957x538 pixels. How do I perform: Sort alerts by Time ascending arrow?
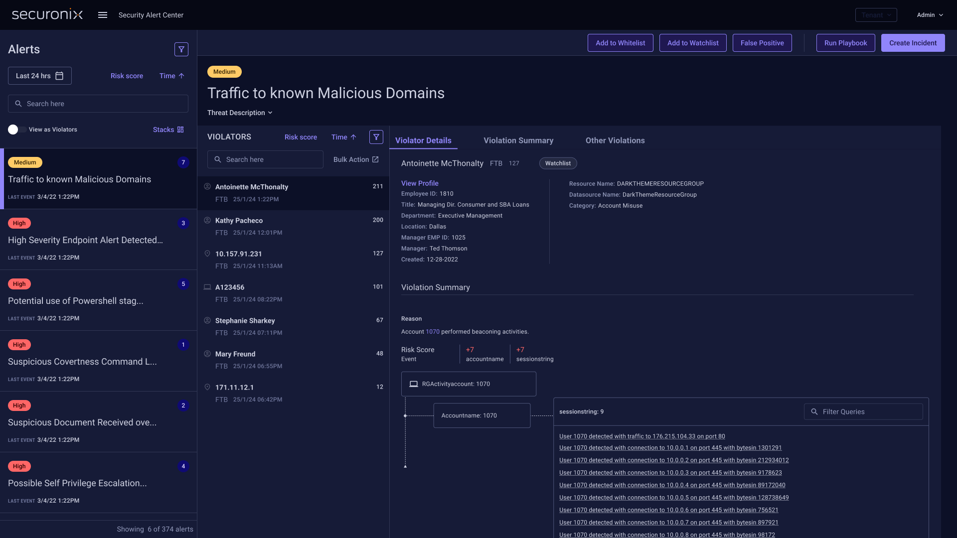click(181, 76)
